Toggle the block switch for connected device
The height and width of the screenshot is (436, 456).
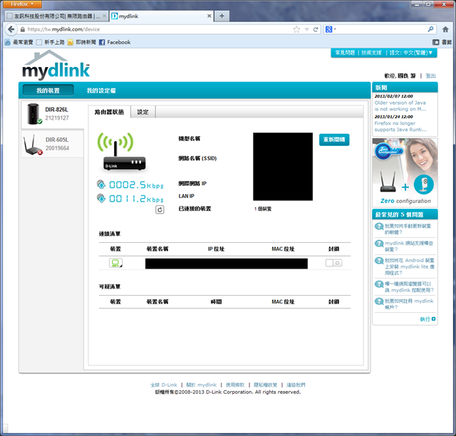point(333,263)
